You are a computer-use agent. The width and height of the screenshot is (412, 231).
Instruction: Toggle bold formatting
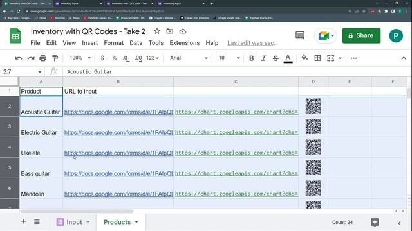click(251, 58)
